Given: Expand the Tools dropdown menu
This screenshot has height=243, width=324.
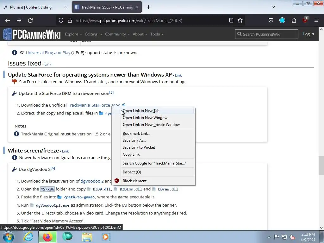Looking at the screenshot, I should click(x=157, y=34).
